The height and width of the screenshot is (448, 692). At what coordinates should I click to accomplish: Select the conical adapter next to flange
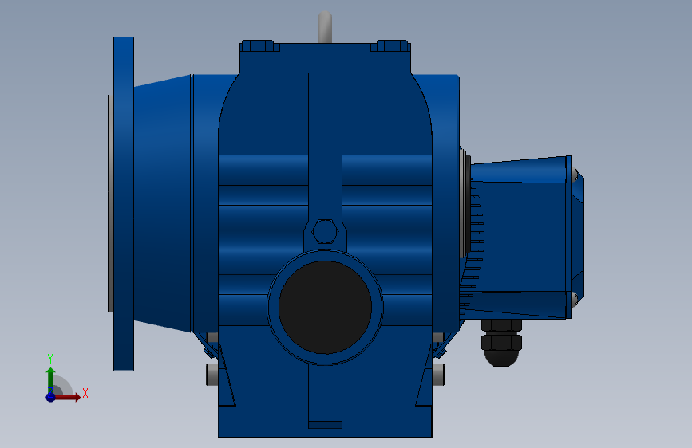pyautogui.click(x=162, y=203)
